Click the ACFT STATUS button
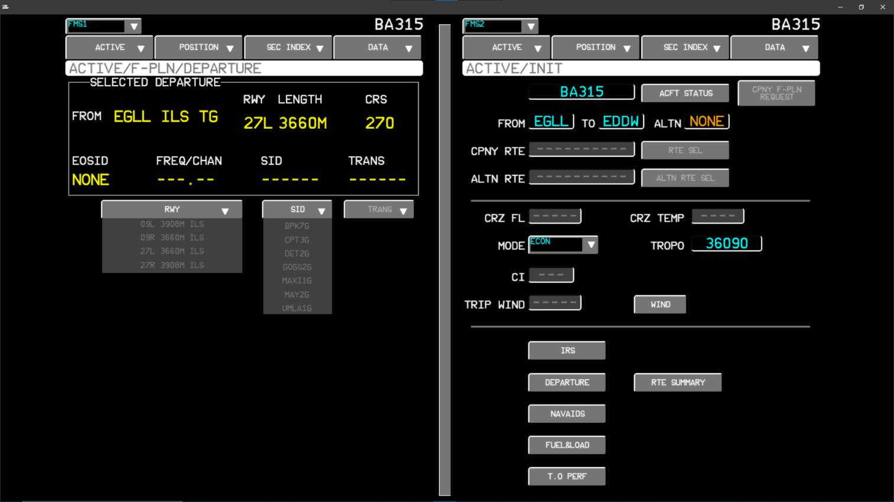 [685, 93]
